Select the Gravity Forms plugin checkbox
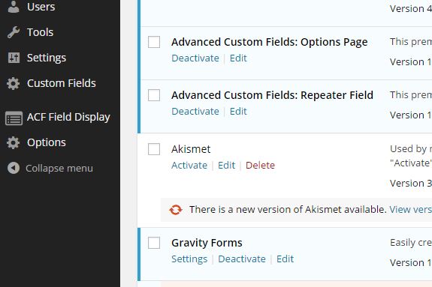Viewport: 432px width, 287px height. (x=154, y=243)
